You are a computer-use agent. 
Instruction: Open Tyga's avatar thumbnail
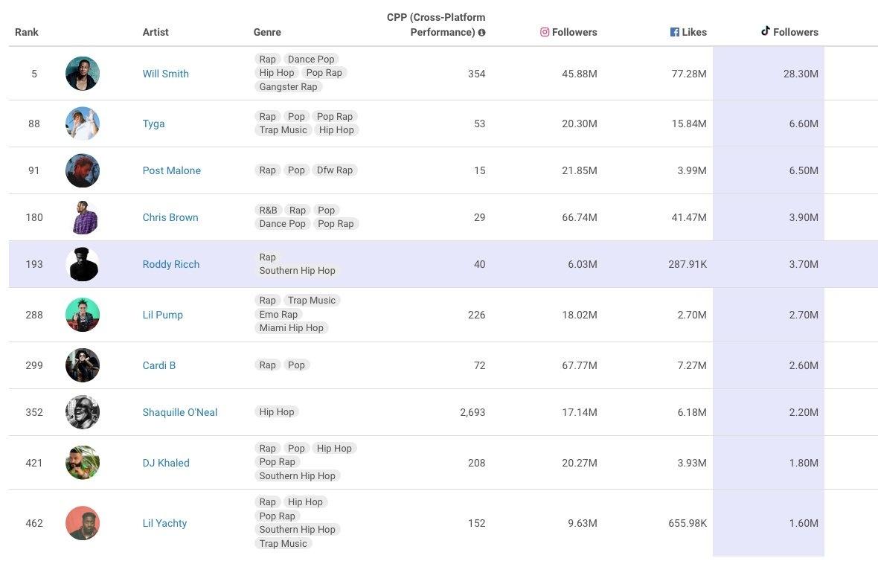point(83,124)
